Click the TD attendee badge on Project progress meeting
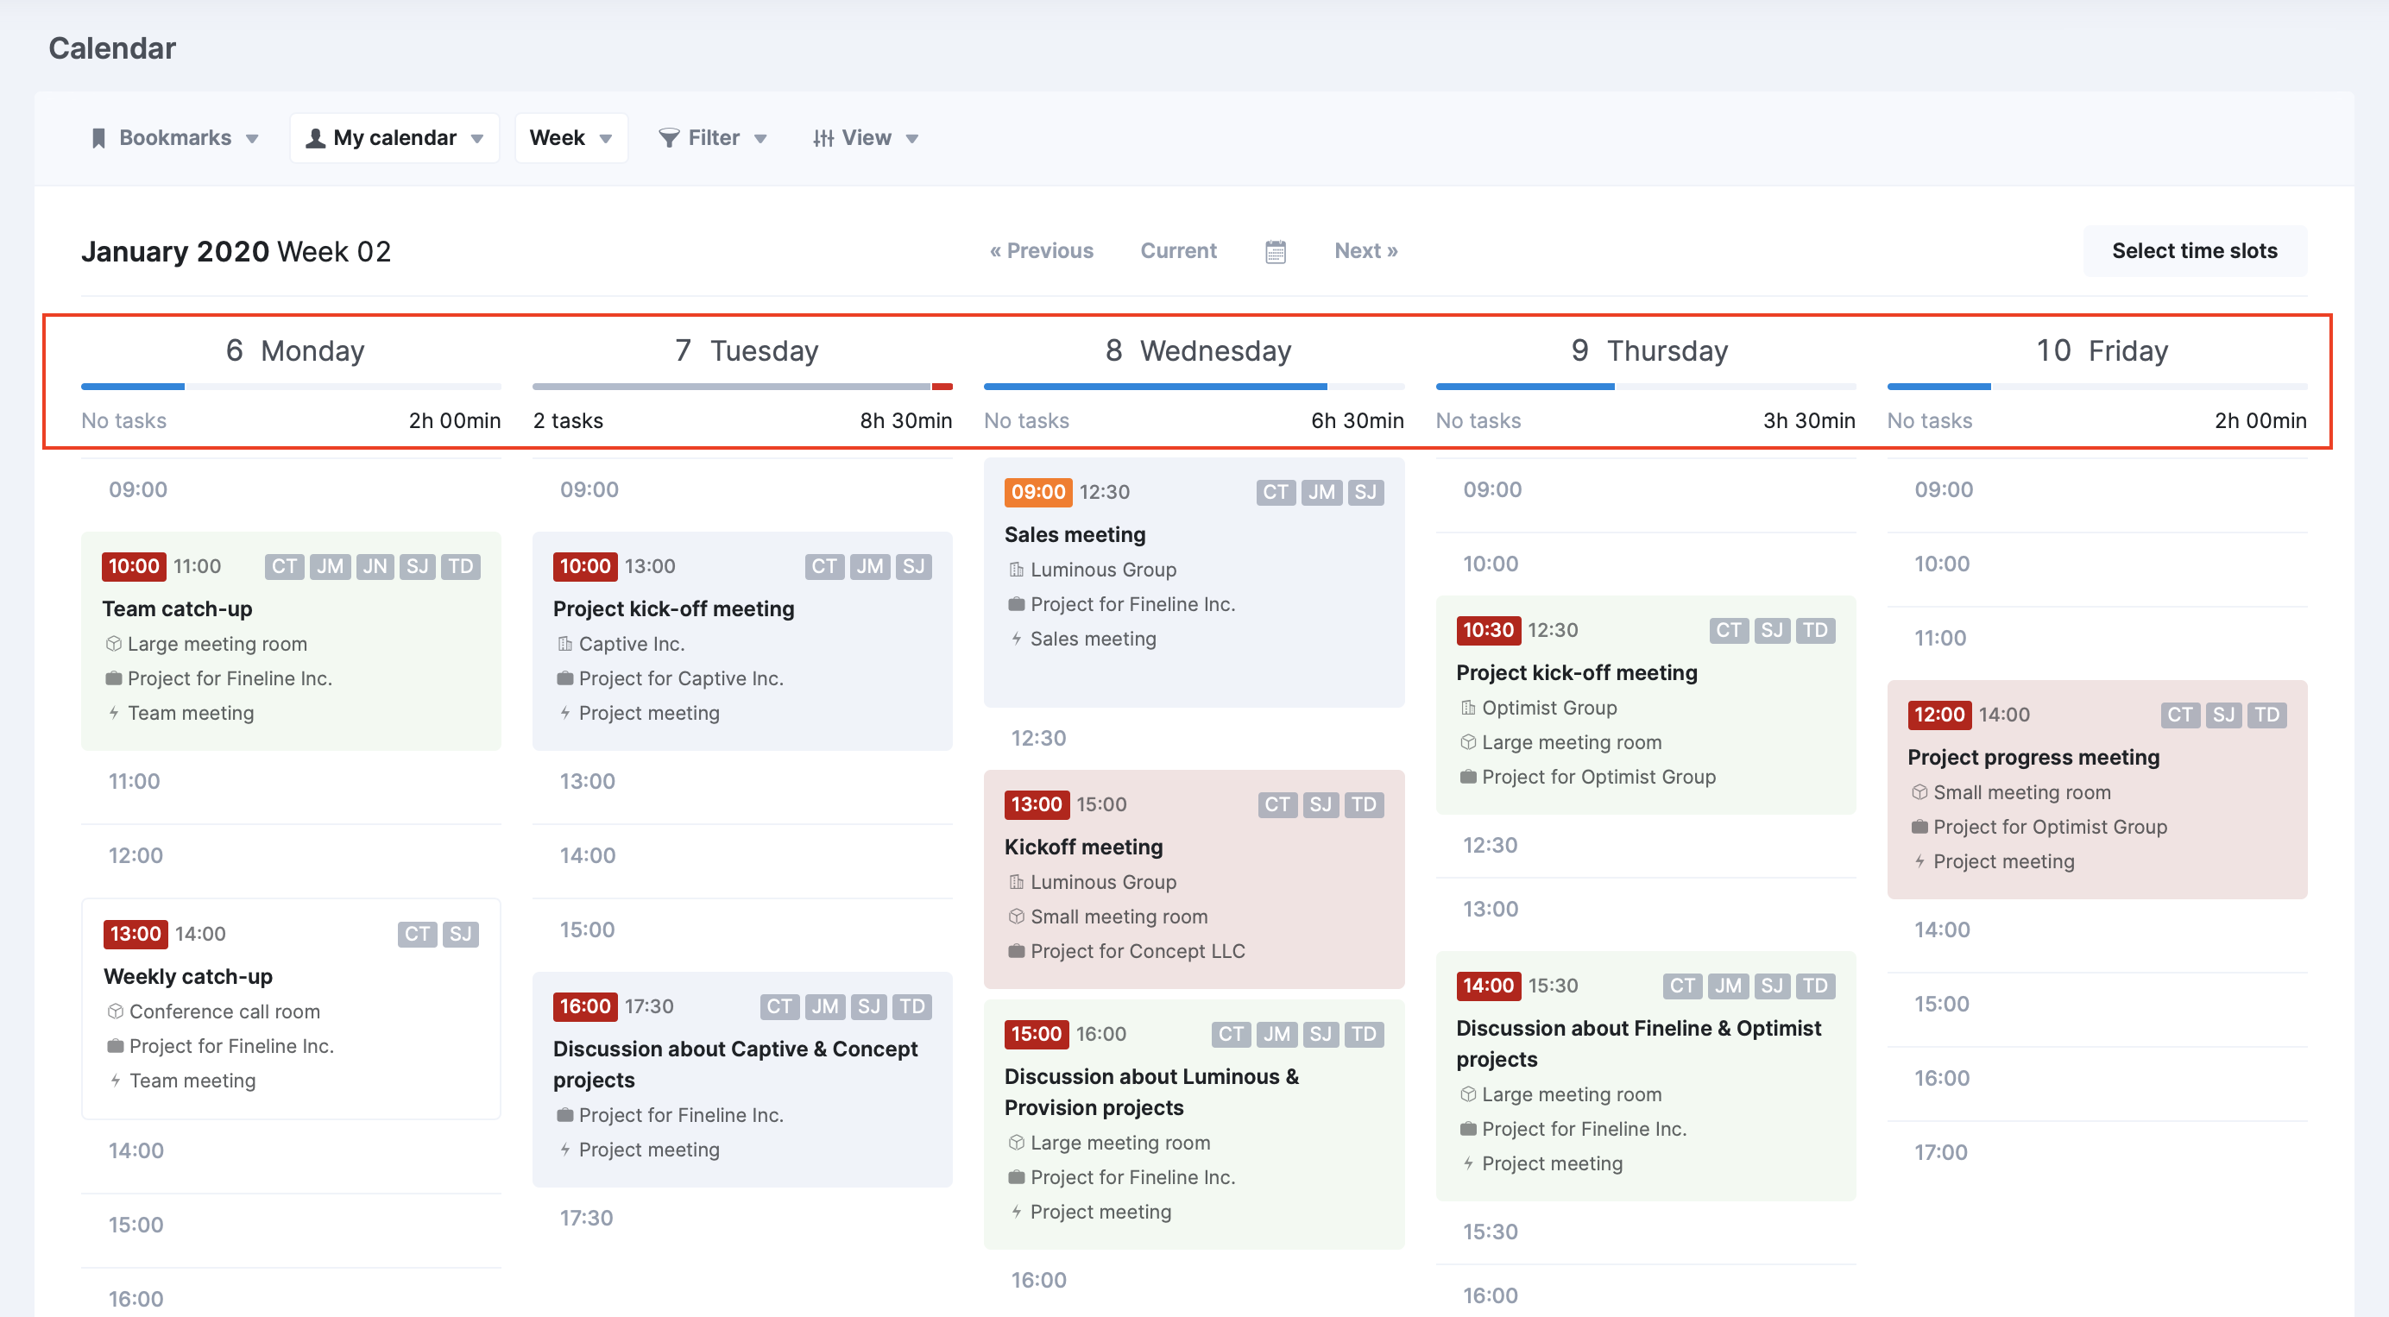Image resolution: width=2389 pixels, height=1317 pixels. (x=2266, y=714)
